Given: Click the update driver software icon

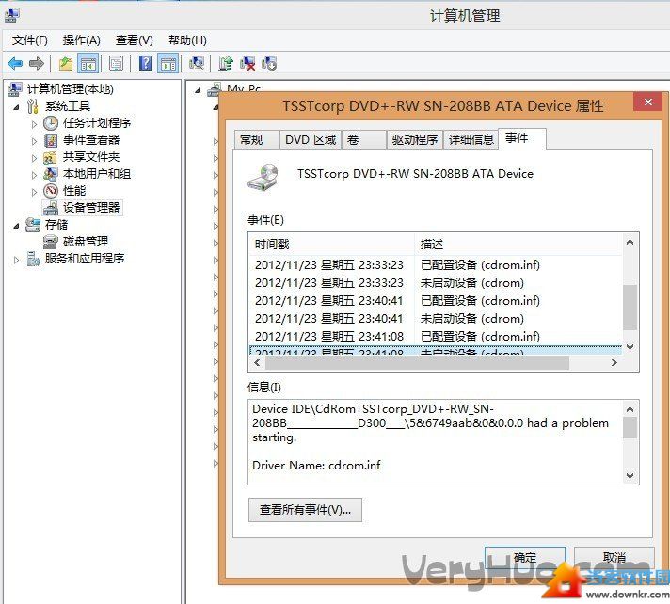Looking at the screenshot, I should pos(226,64).
